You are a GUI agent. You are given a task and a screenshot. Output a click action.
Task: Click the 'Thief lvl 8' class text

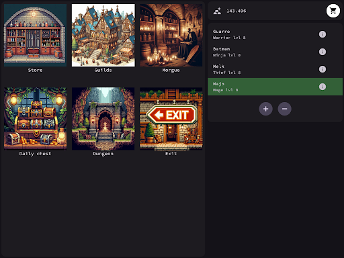pyautogui.click(x=226, y=73)
